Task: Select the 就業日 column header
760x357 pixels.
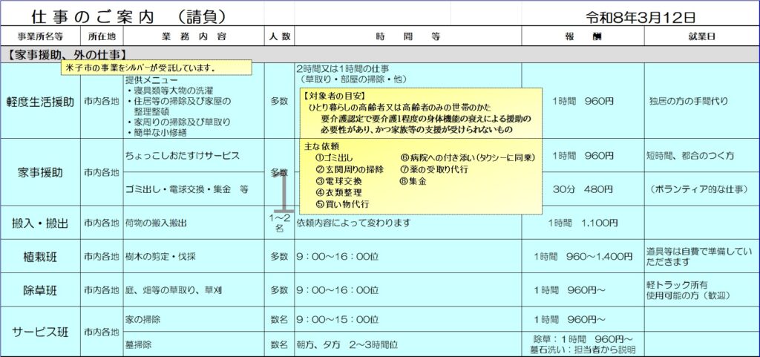Action: [x=701, y=36]
